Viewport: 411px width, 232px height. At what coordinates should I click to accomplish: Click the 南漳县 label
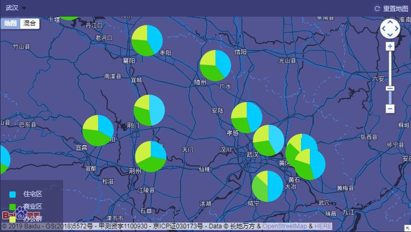click(113, 76)
